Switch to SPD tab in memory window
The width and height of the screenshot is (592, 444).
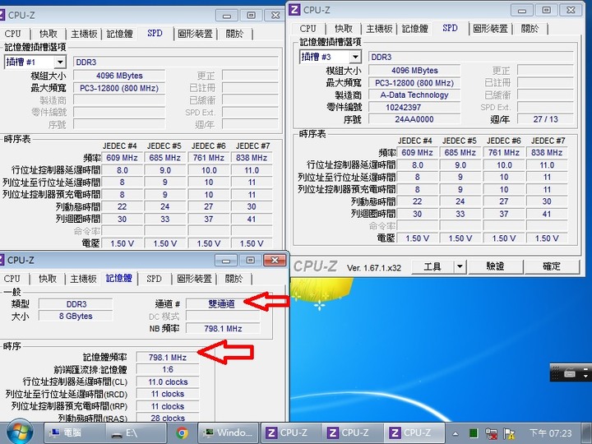tap(154, 279)
